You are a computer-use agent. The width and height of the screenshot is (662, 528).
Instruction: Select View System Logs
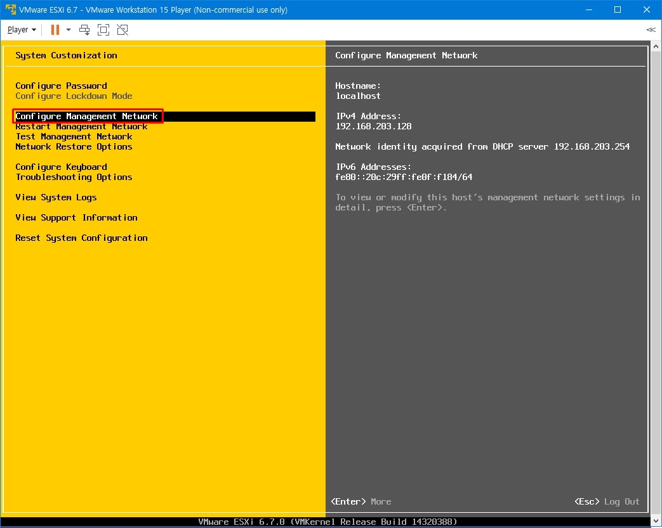click(x=56, y=197)
